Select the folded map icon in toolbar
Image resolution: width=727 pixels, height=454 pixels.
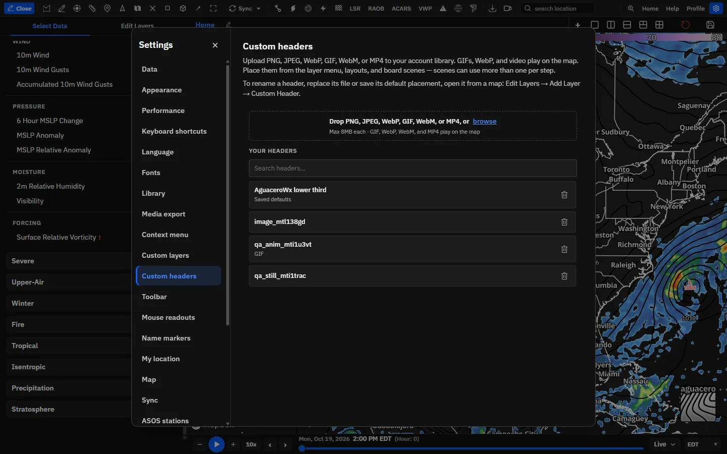click(137, 9)
